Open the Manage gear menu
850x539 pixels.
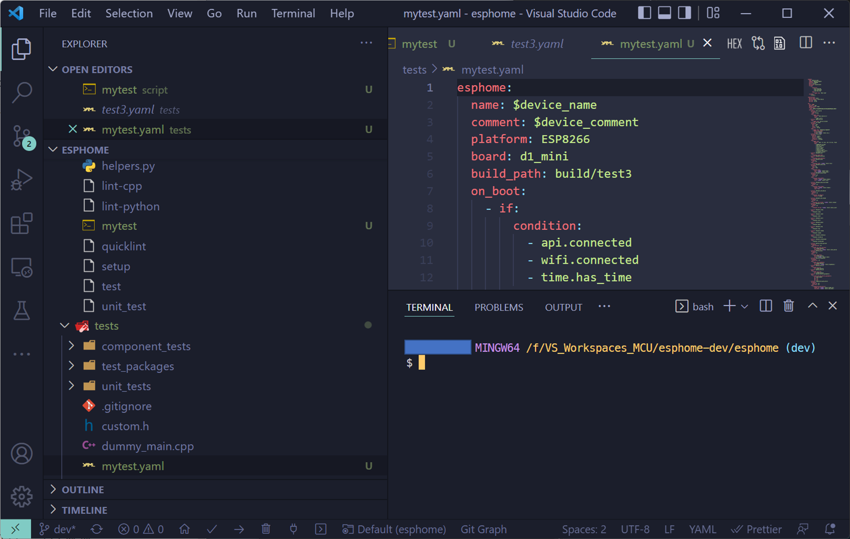click(x=22, y=497)
